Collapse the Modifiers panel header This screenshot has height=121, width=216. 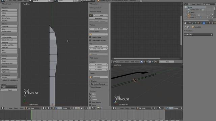pyautogui.click(x=188, y=31)
